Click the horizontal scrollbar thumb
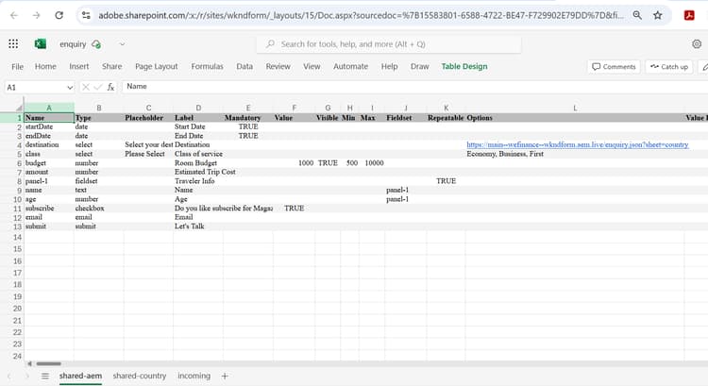This screenshot has height=386, width=708. [x=48, y=363]
